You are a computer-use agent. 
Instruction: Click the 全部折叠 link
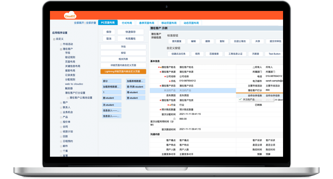point(91,23)
